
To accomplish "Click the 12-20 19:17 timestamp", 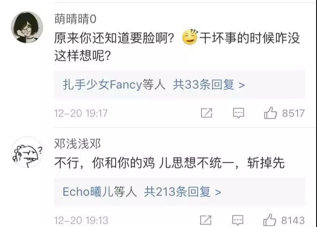I will (x=81, y=113).
